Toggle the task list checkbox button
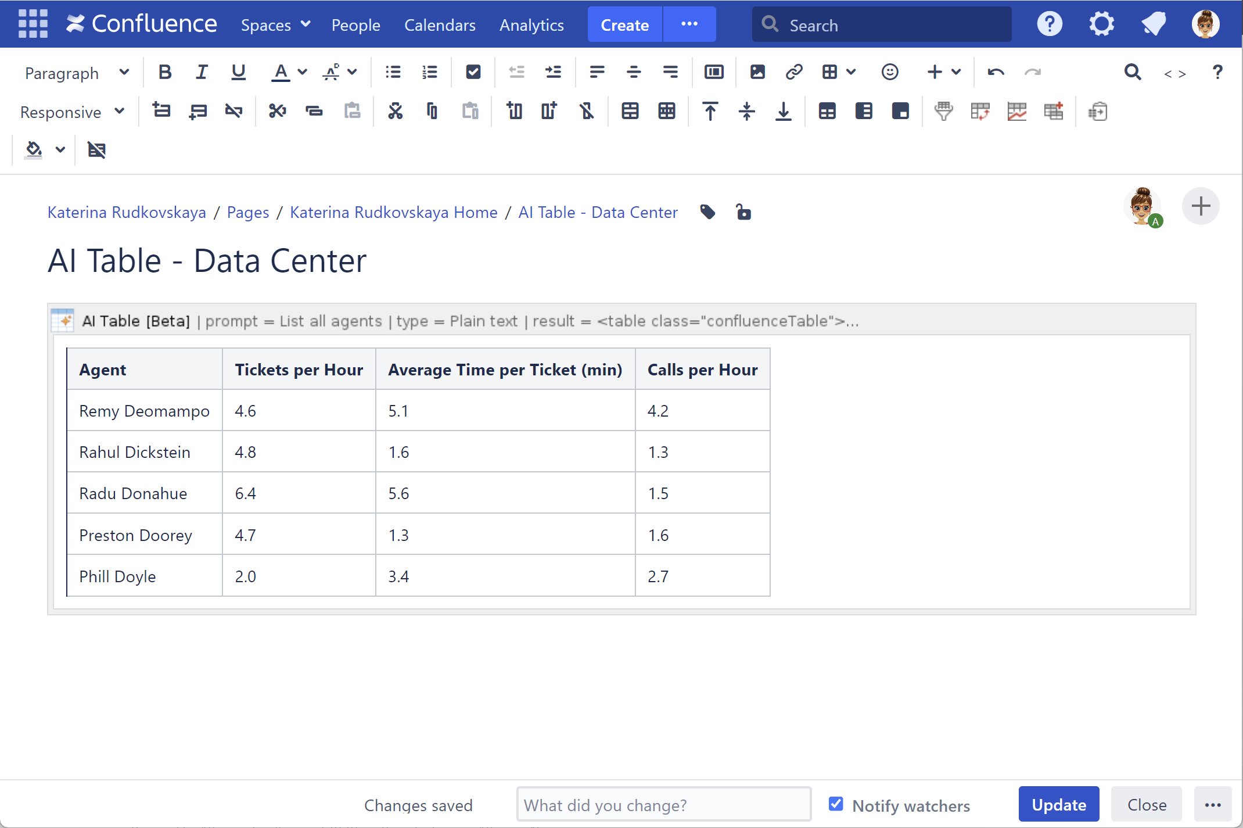 (x=473, y=72)
